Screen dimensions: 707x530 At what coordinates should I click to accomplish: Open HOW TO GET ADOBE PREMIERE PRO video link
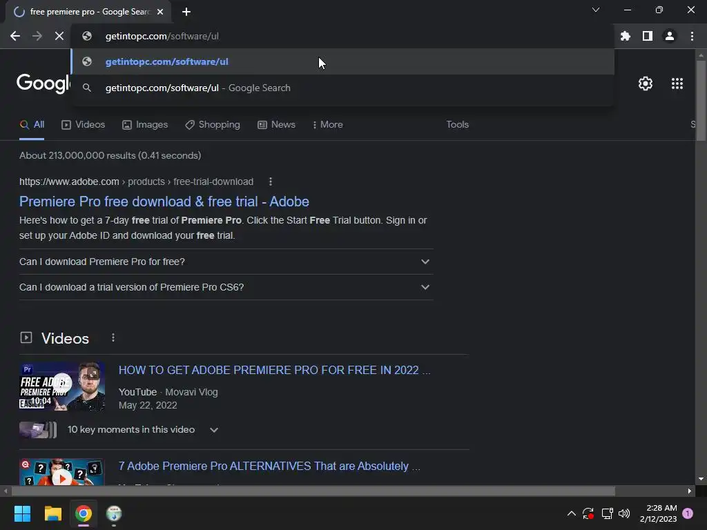[274, 370]
